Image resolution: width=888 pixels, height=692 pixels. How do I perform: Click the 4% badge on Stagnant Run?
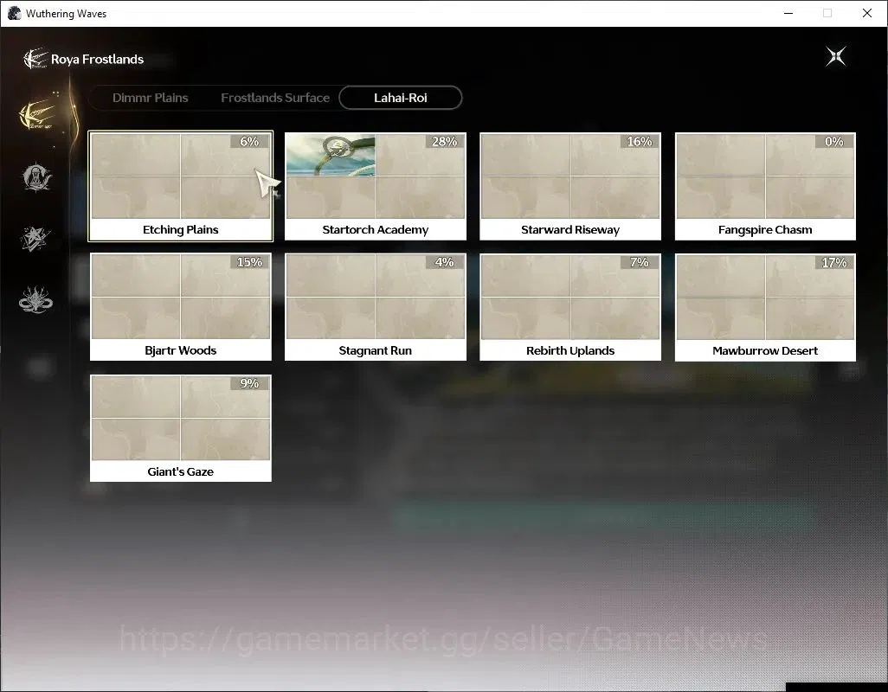445,262
